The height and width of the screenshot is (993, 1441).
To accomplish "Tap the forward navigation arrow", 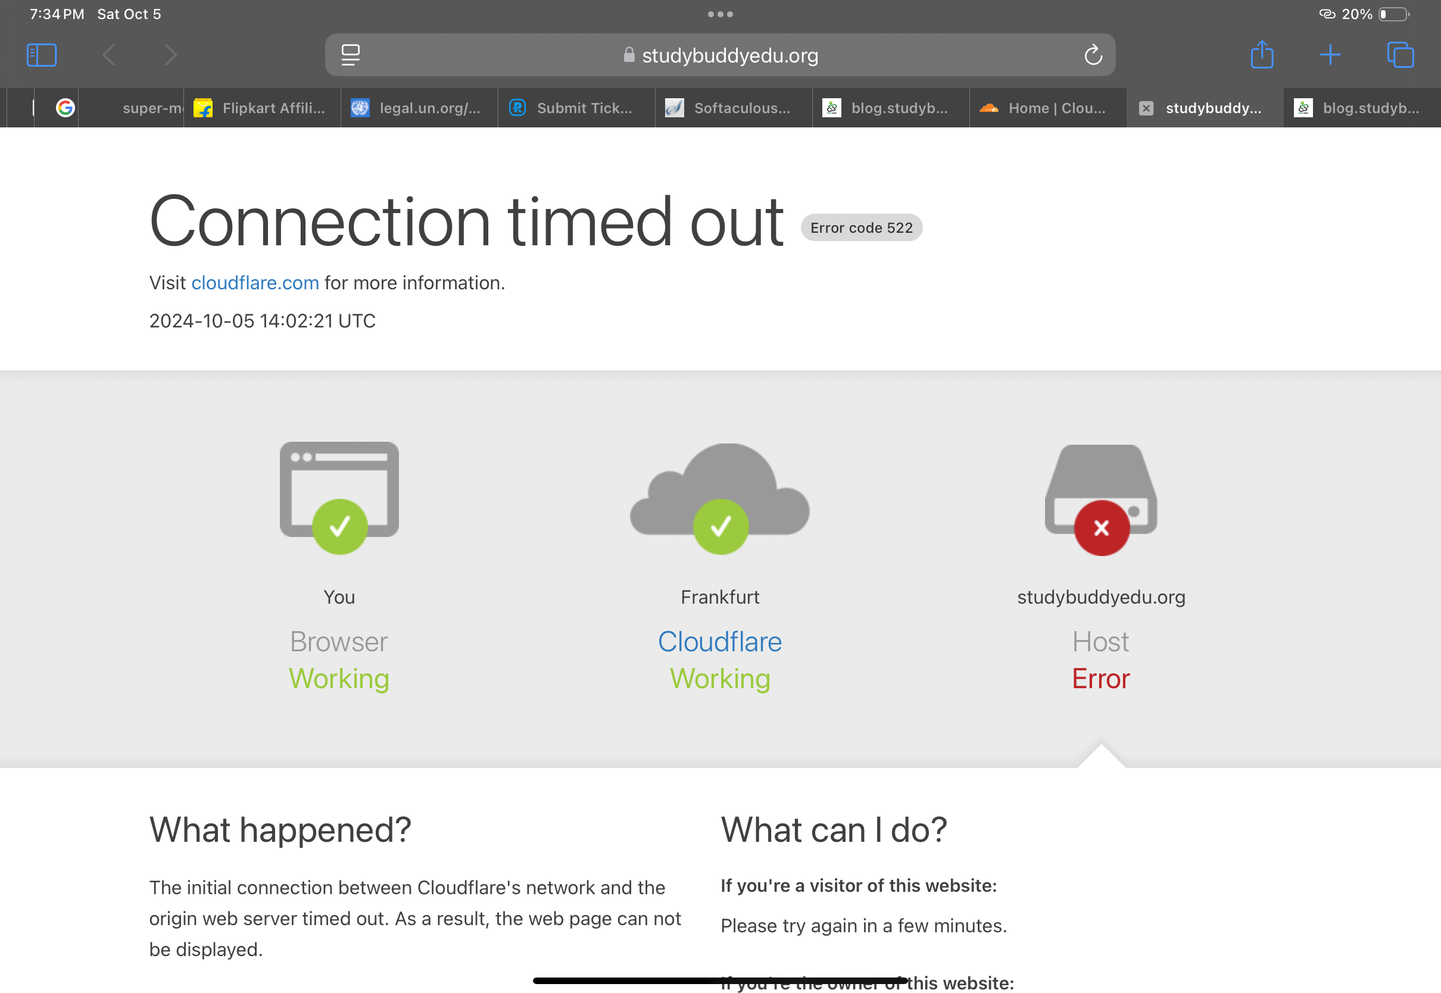I will (x=170, y=55).
